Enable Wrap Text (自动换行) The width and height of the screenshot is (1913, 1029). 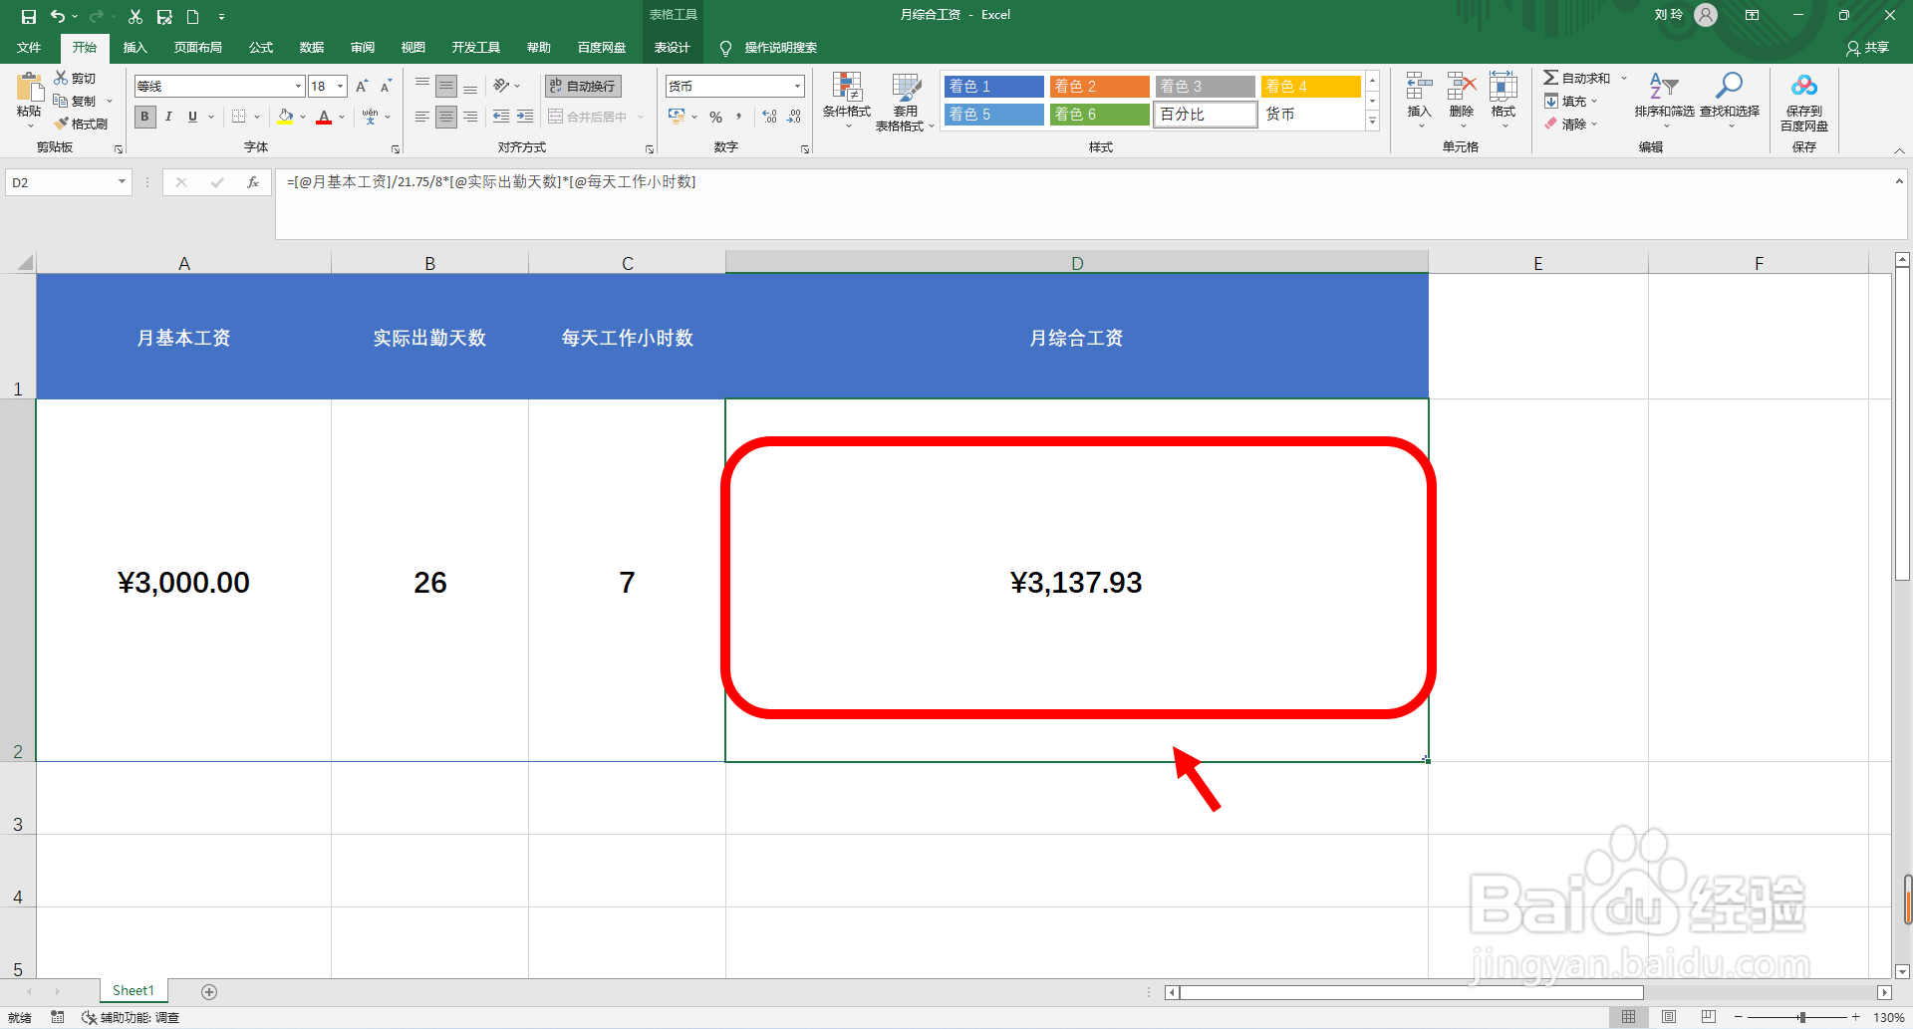[581, 86]
